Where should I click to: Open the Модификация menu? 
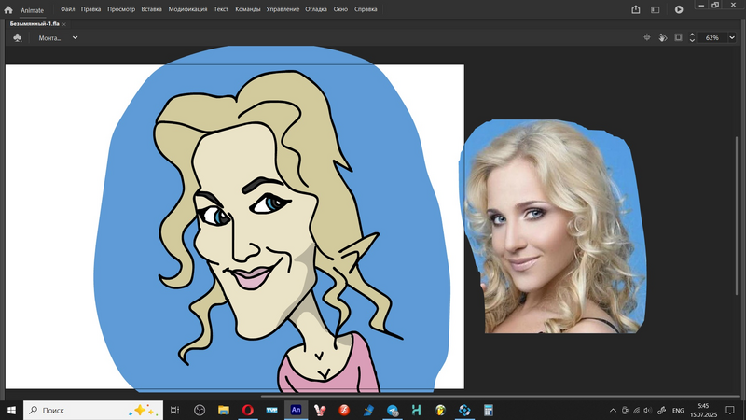point(187,9)
